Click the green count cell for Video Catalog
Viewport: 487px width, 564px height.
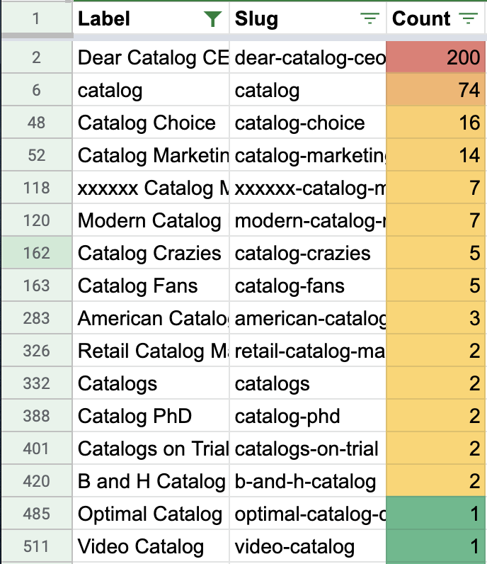(x=436, y=546)
